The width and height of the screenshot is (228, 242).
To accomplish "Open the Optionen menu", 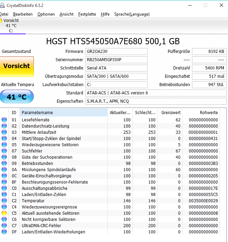I will [x=46, y=14].
